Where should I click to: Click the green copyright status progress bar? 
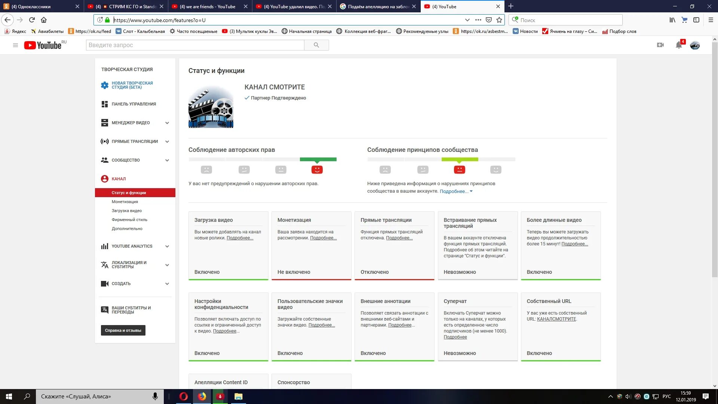pos(318,159)
